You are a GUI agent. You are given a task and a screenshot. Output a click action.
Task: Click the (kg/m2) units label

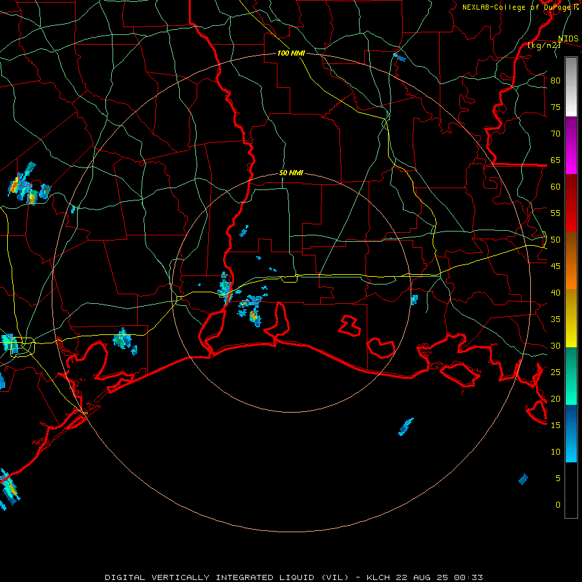click(544, 45)
